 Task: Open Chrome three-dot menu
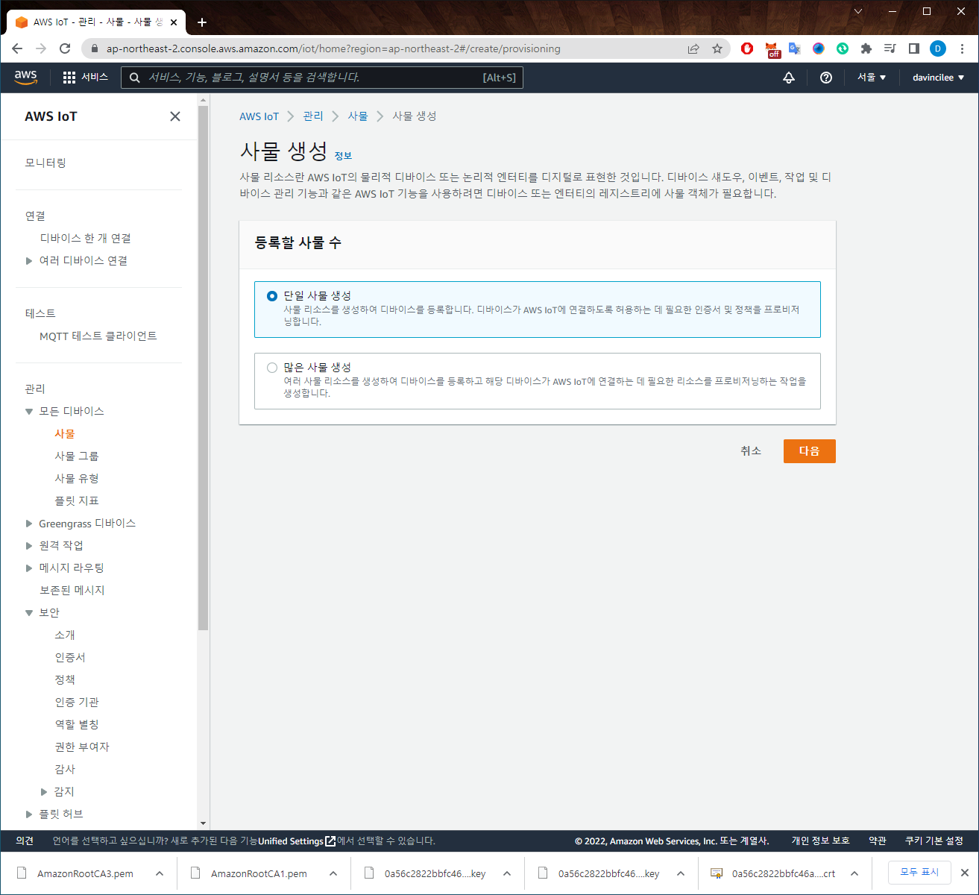tap(963, 48)
